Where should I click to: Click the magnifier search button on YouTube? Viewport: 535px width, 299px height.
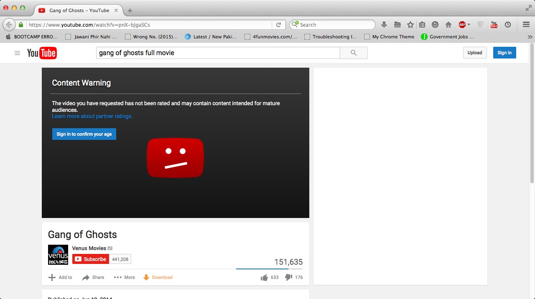coord(354,53)
